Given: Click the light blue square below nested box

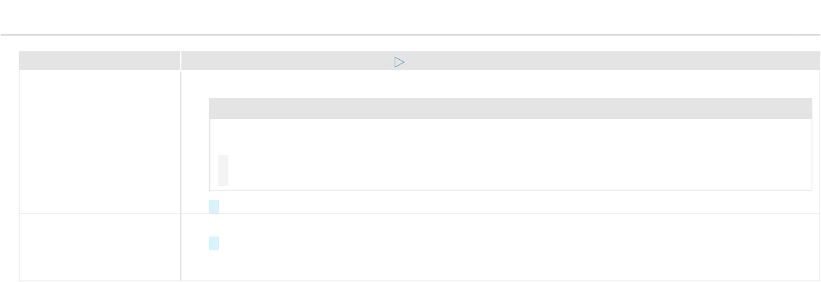Looking at the screenshot, I should coord(214,206).
